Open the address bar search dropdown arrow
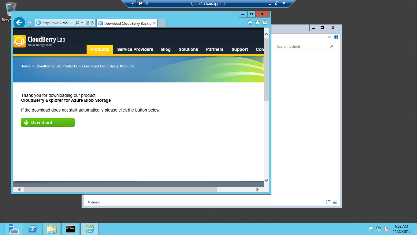 click(x=82, y=23)
